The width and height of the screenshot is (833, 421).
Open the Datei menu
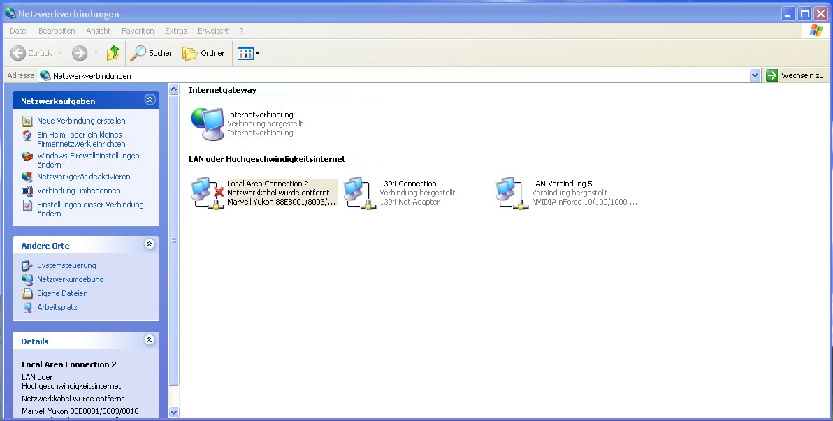coord(19,31)
